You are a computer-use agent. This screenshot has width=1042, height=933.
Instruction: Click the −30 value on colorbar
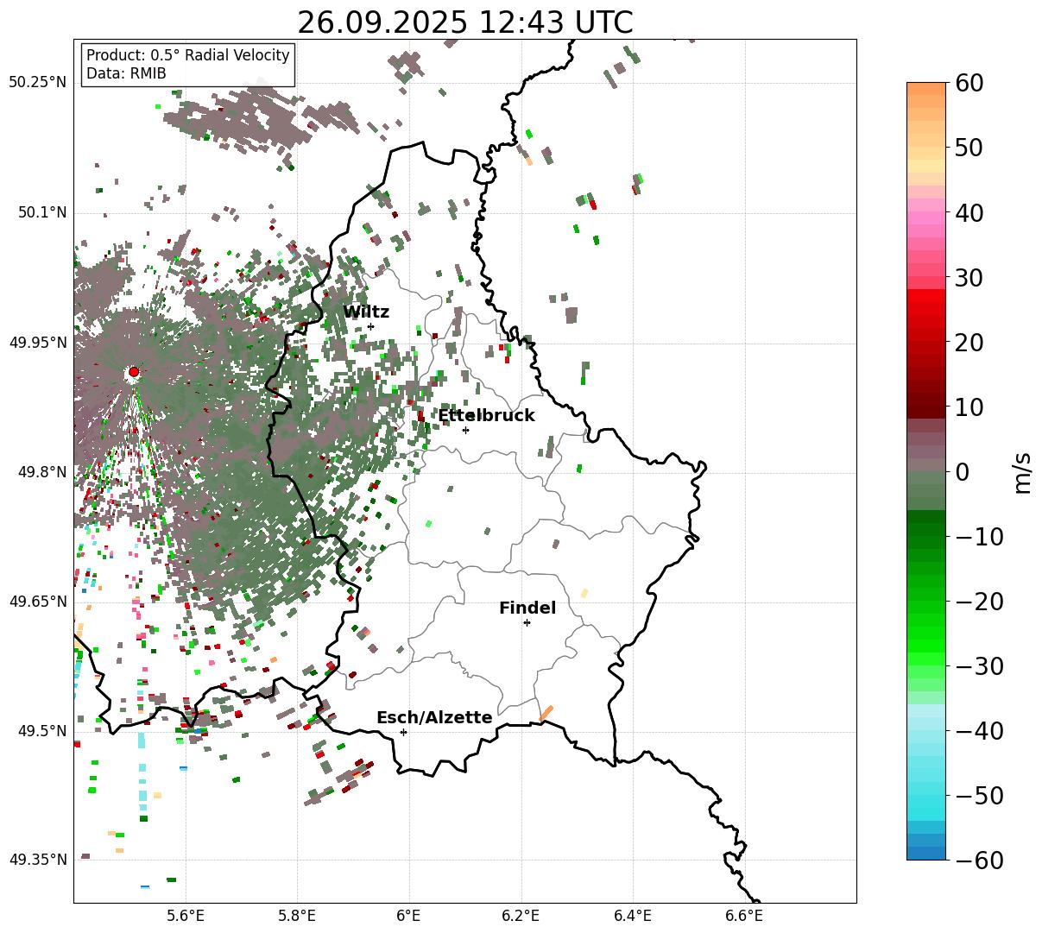pos(979,666)
